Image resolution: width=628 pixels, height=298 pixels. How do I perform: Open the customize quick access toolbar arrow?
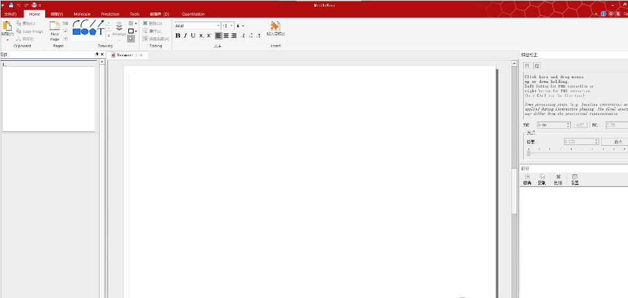[x=40, y=5]
